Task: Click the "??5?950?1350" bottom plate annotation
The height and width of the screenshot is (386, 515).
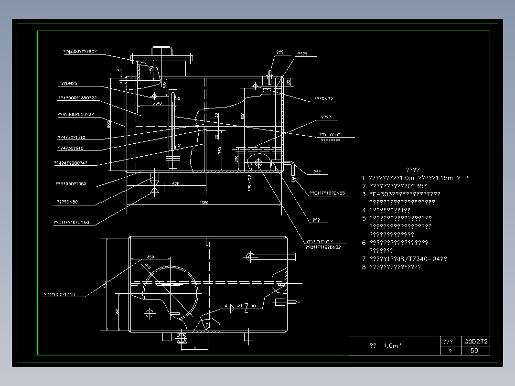Action: pos(71,183)
